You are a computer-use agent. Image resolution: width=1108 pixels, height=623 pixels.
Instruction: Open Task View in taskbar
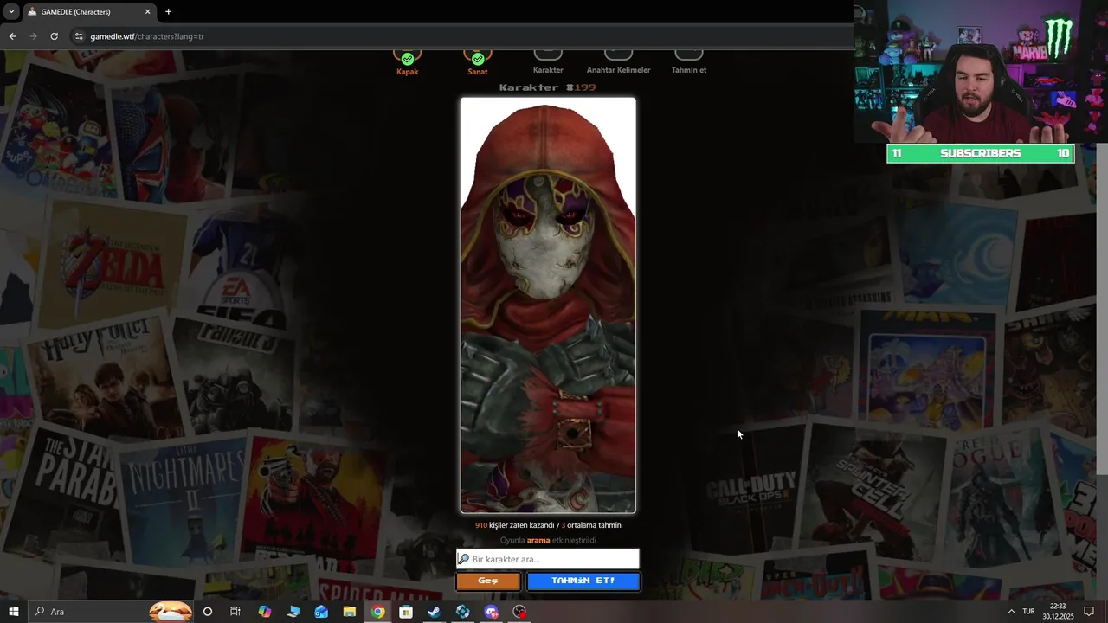point(235,612)
